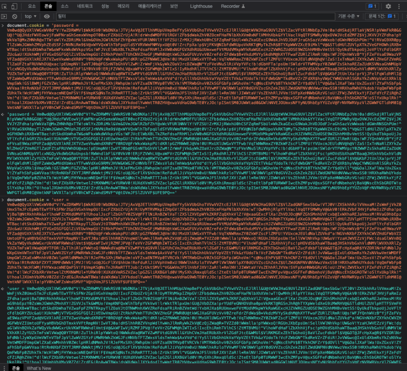Open the drawer three-dot menu at the bottom
Viewport: 407px width, 371px height.
pyautogui.click(x=4, y=368)
